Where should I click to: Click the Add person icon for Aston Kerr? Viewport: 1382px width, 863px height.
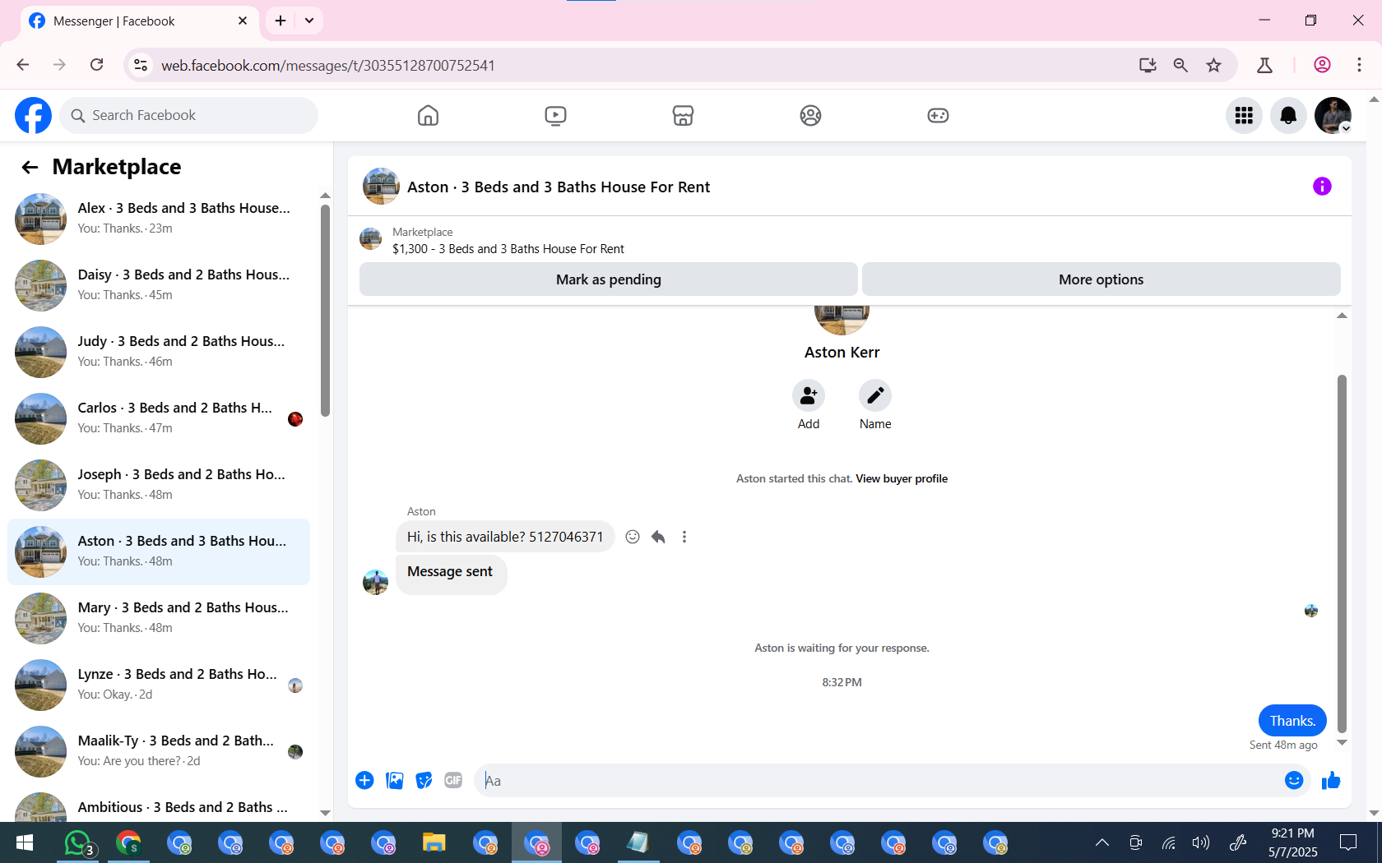(809, 395)
